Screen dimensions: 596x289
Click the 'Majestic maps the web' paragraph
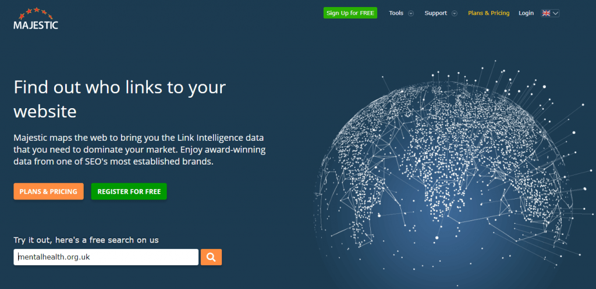(x=140, y=149)
